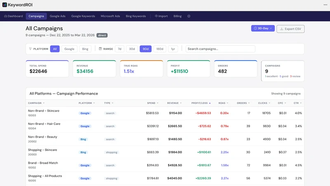Sort by Orders column
The image size is (330, 186).
click(243, 103)
